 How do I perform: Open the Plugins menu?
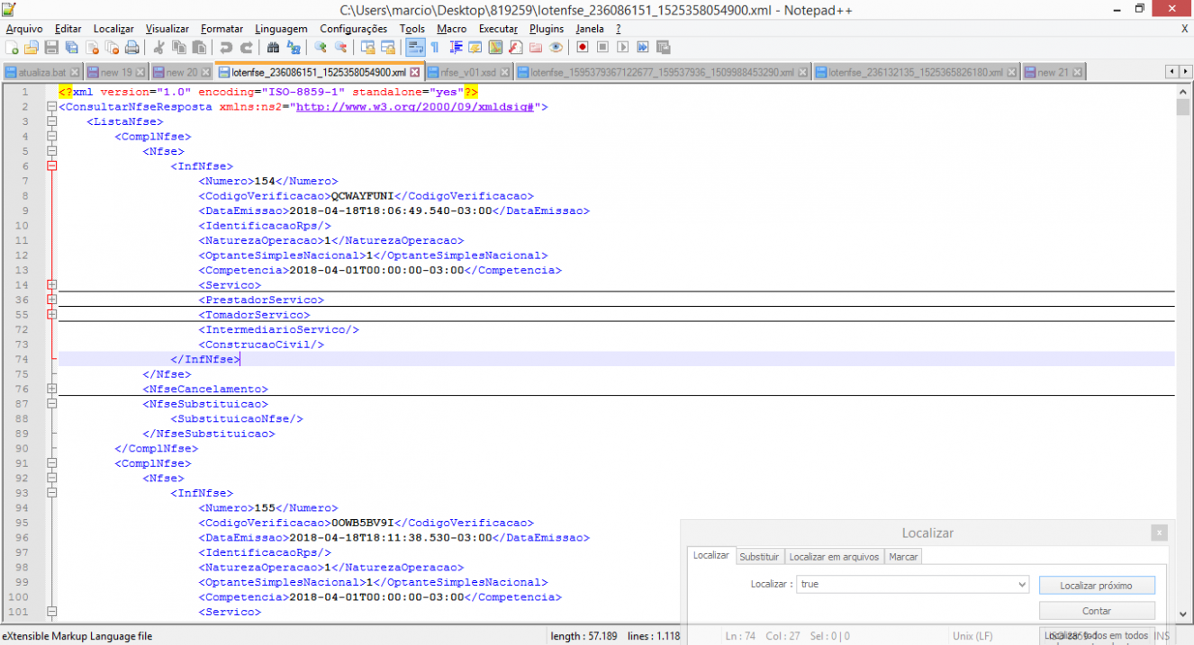click(546, 29)
